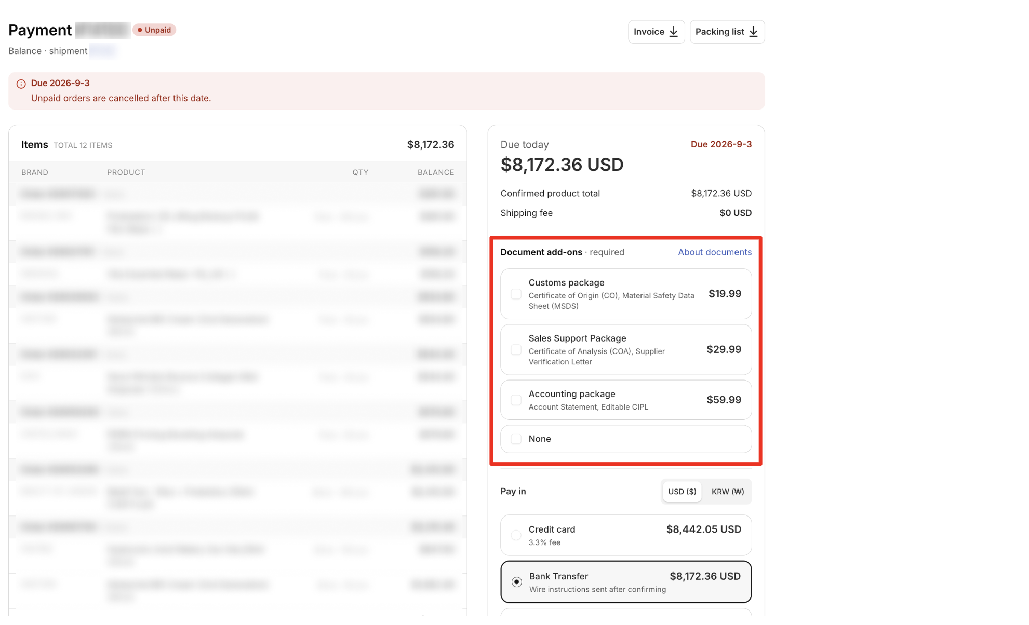Viewport: 1029px width, 625px height.
Task: Click 'Wire instructions sent after confirming' text
Action: click(x=597, y=589)
